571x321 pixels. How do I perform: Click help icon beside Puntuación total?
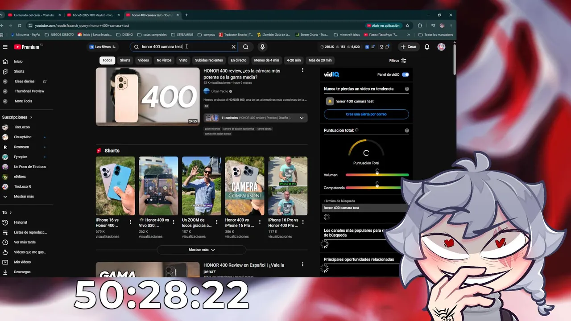tap(407, 131)
